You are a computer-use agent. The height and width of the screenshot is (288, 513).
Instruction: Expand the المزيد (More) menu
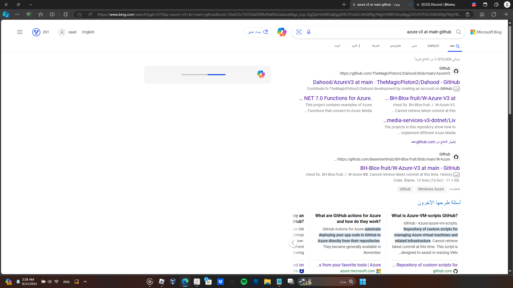point(356,46)
